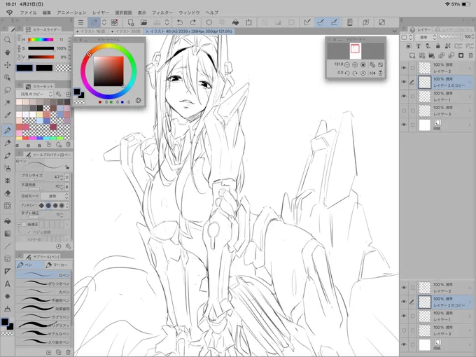Click the New document icon
476x357 pixels.
pyautogui.click(x=130, y=22)
